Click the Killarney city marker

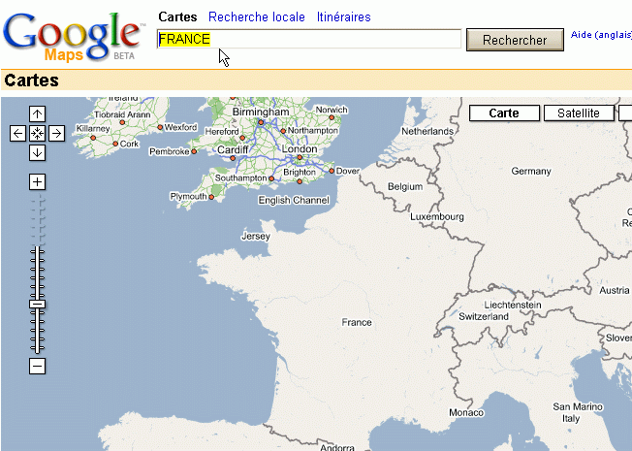tap(93, 138)
